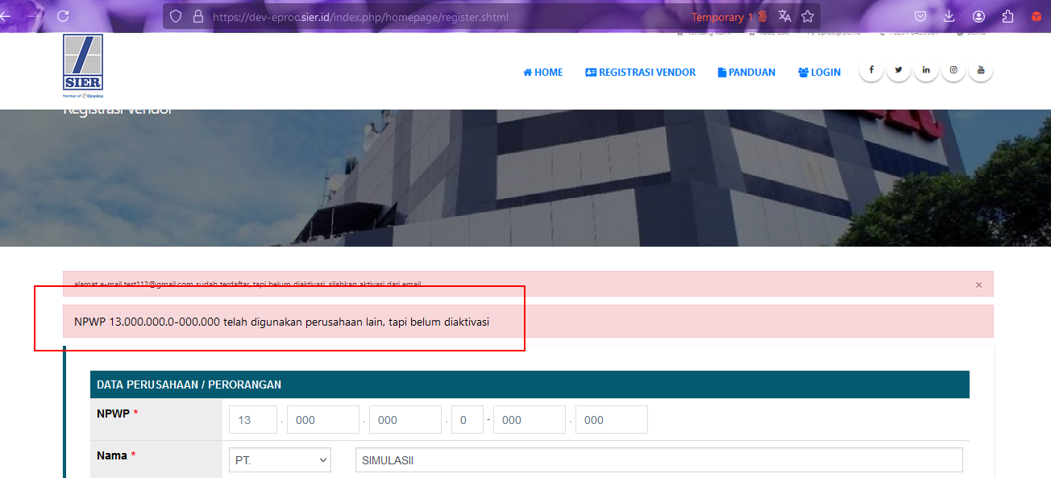Click the red cube extension icon
The image size is (1051, 478).
click(1036, 16)
